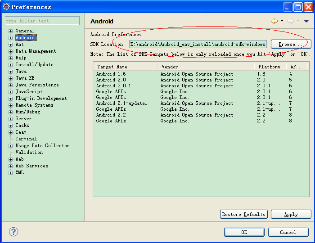Select Java Persistence tree label
The width and height of the screenshot is (315, 243).
[37, 85]
